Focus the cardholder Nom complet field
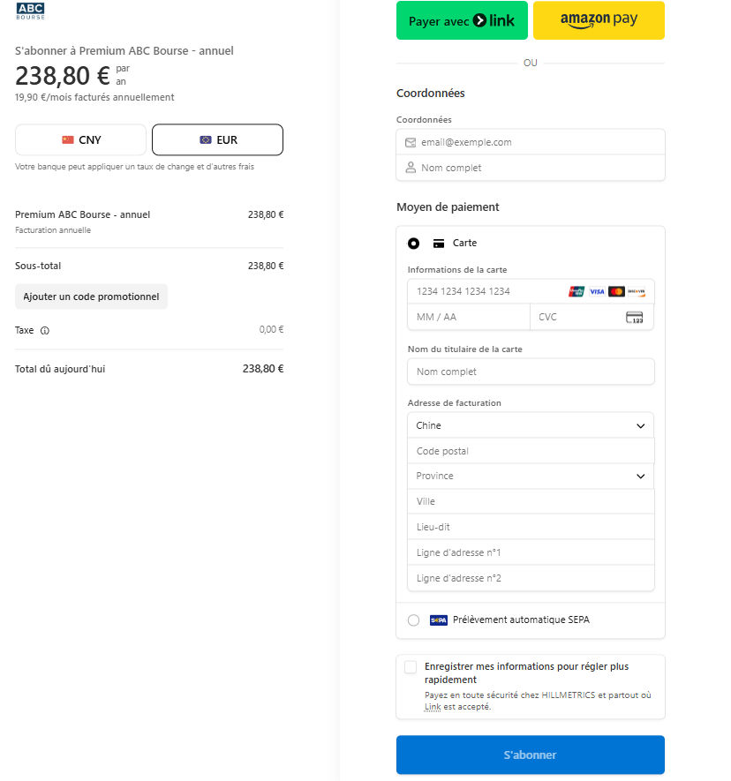The width and height of the screenshot is (731, 781). tap(531, 372)
